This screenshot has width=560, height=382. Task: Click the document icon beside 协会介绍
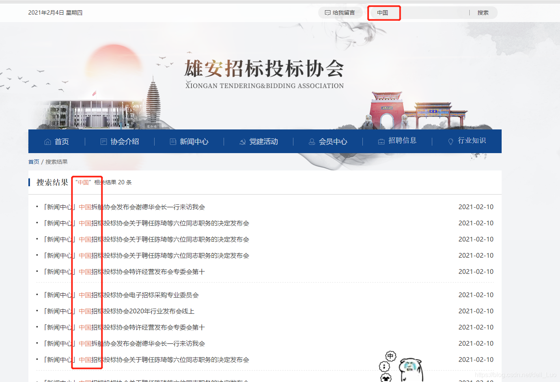coord(104,142)
